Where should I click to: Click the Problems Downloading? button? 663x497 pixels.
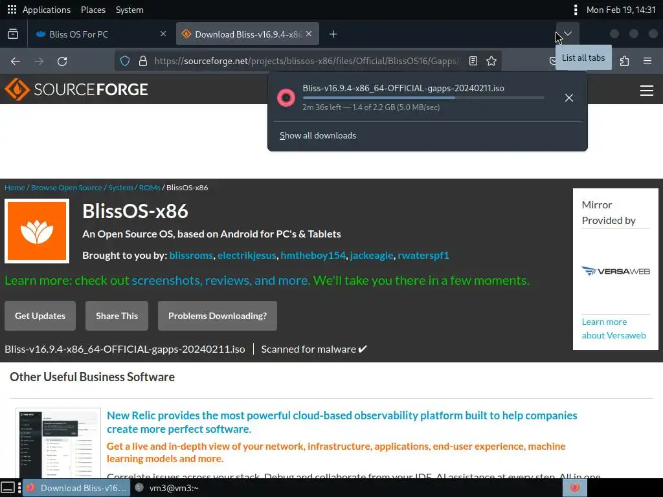(x=218, y=316)
